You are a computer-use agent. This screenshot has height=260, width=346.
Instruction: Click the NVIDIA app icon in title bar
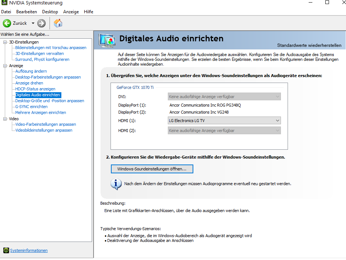[x=4, y=3]
